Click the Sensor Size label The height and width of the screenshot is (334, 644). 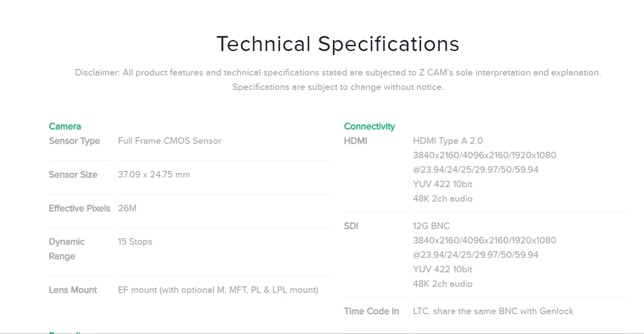tap(73, 175)
